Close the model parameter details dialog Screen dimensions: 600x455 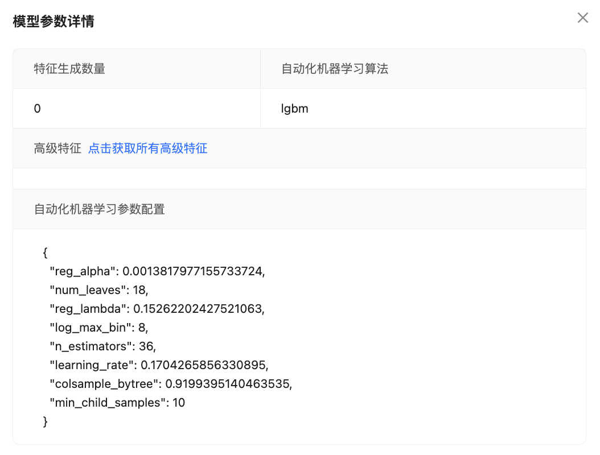tap(582, 18)
